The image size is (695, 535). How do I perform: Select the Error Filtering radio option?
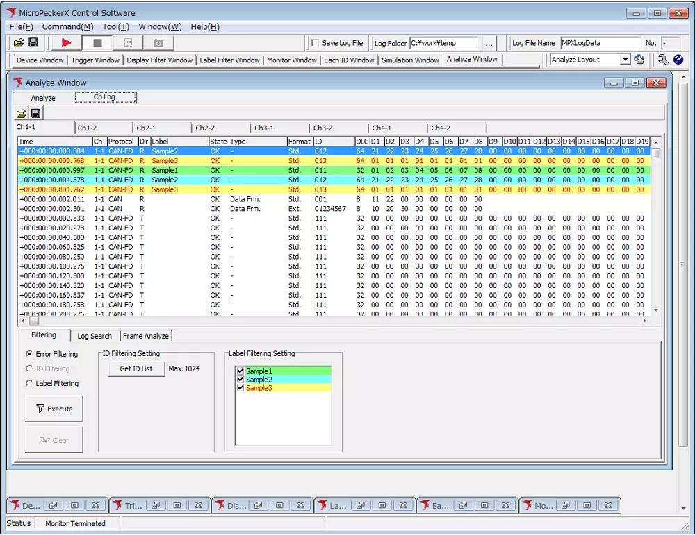29,354
